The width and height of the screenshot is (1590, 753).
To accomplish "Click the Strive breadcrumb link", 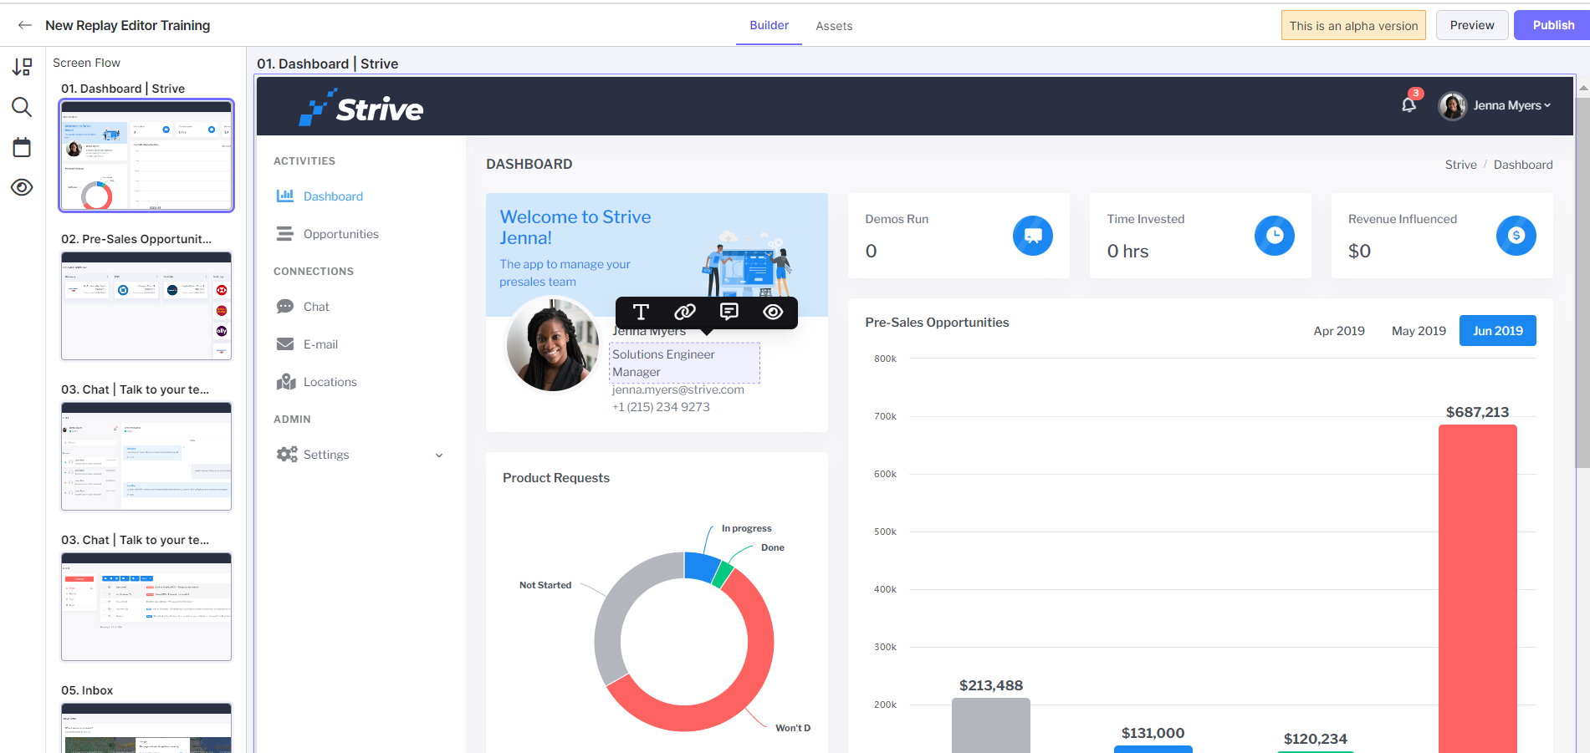I will click(1460, 165).
